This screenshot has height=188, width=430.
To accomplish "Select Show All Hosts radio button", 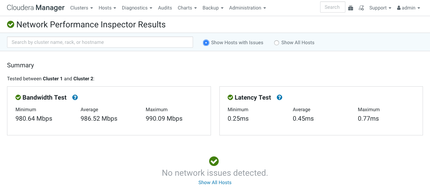I will [277, 43].
